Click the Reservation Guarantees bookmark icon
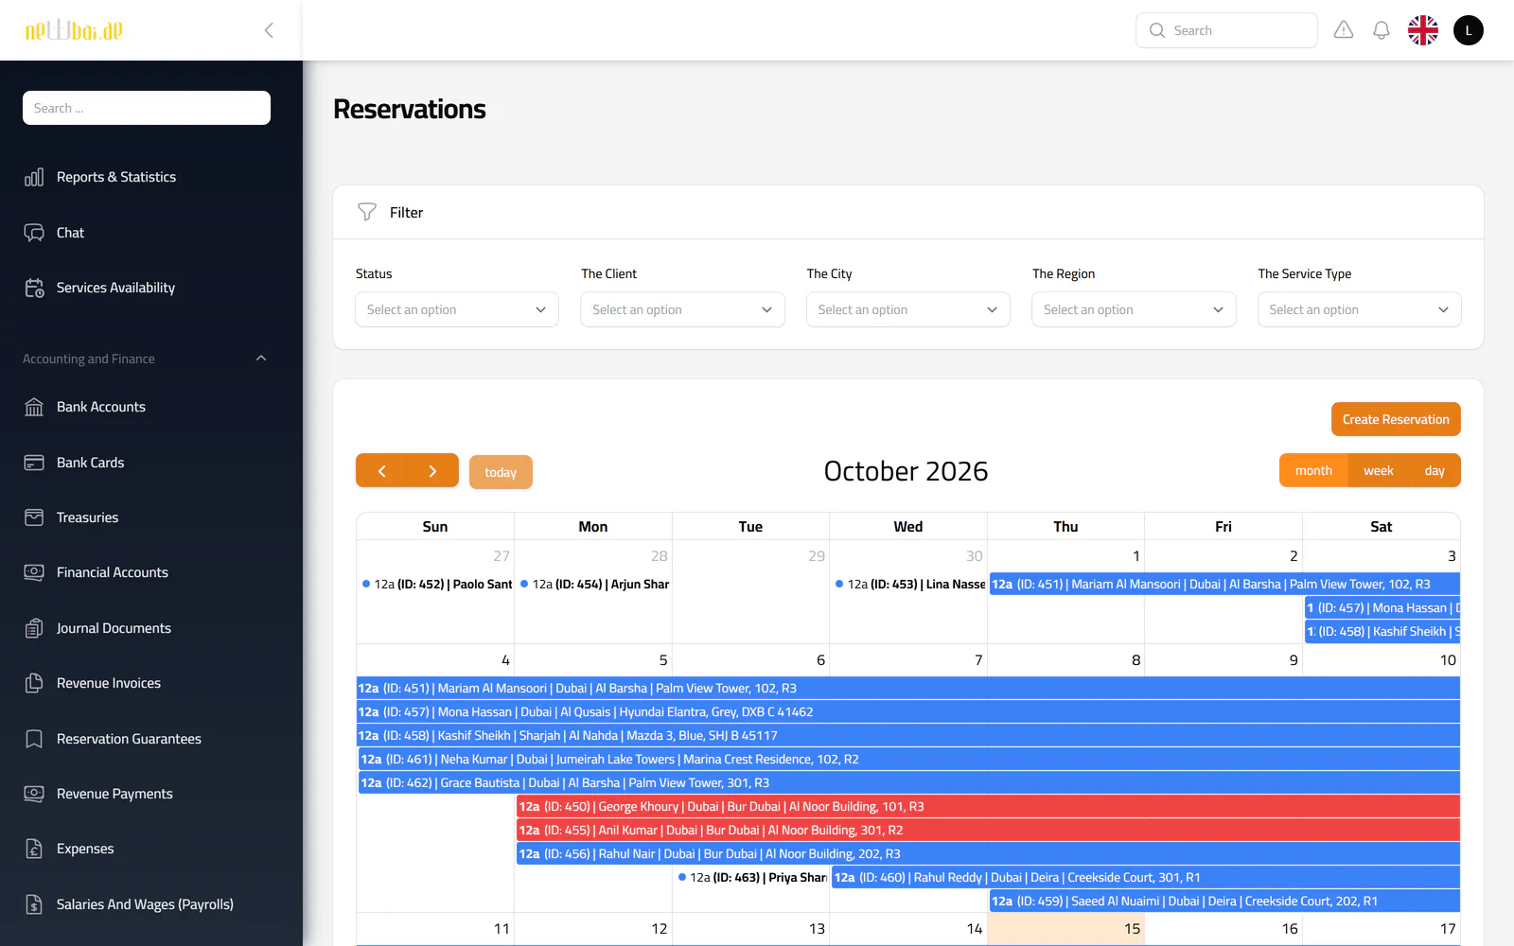The image size is (1514, 946). tap(34, 739)
